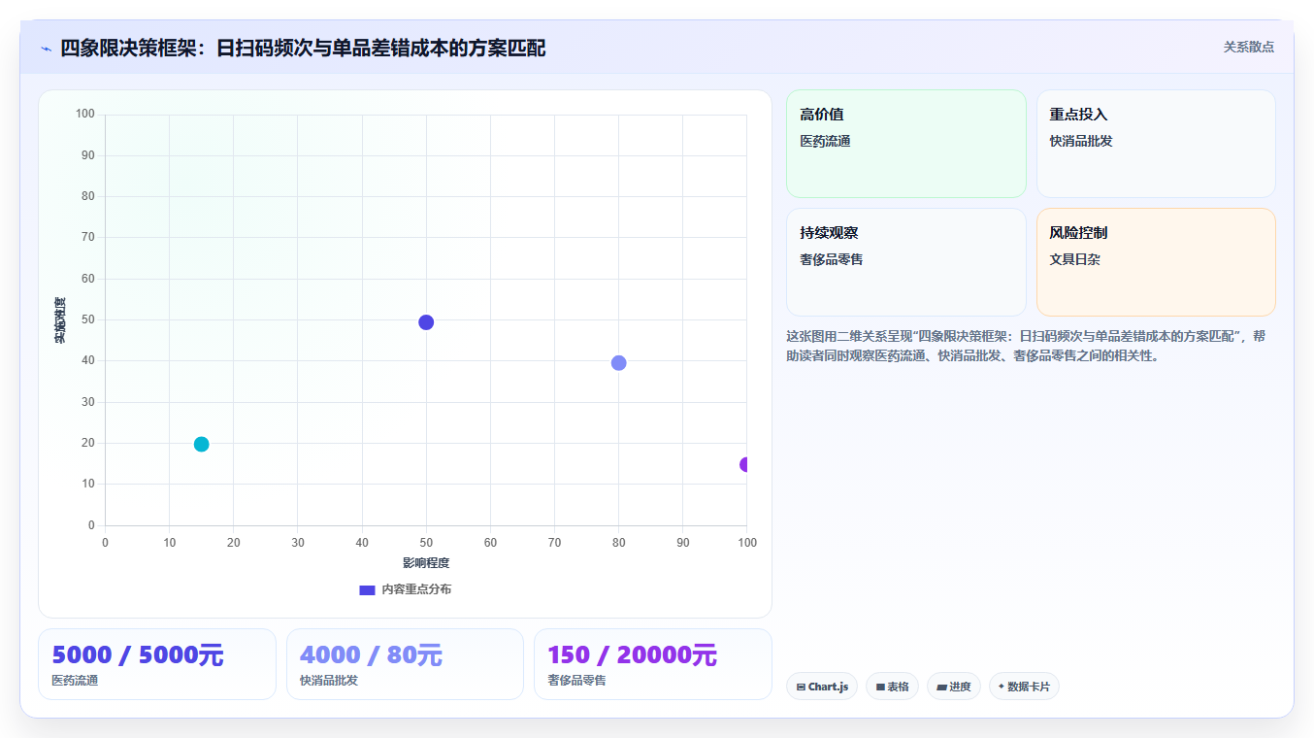The height and width of the screenshot is (738, 1314).
Task: Toggle the 内容重点分布 legend color box
Action: click(x=367, y=589)
